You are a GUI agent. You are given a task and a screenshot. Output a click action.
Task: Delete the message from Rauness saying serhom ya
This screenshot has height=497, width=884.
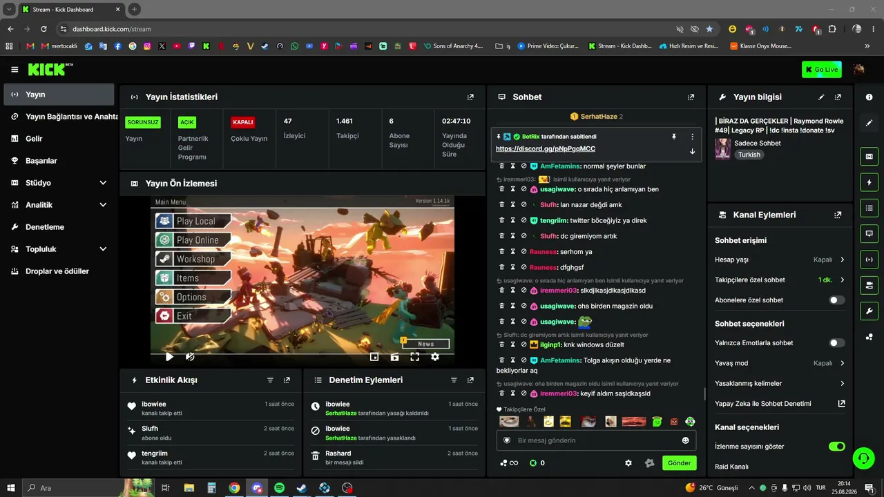point(502,252)
